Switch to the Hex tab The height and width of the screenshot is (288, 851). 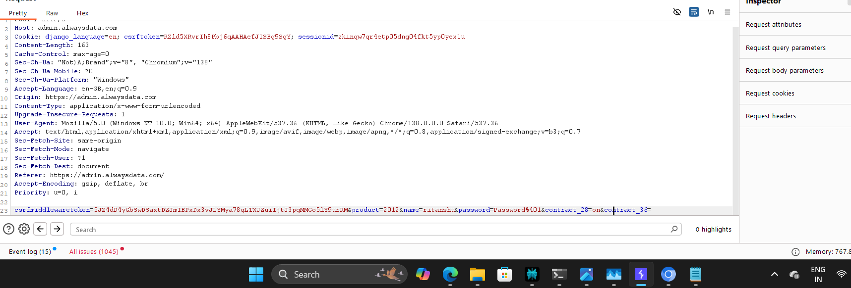(83, 13)
